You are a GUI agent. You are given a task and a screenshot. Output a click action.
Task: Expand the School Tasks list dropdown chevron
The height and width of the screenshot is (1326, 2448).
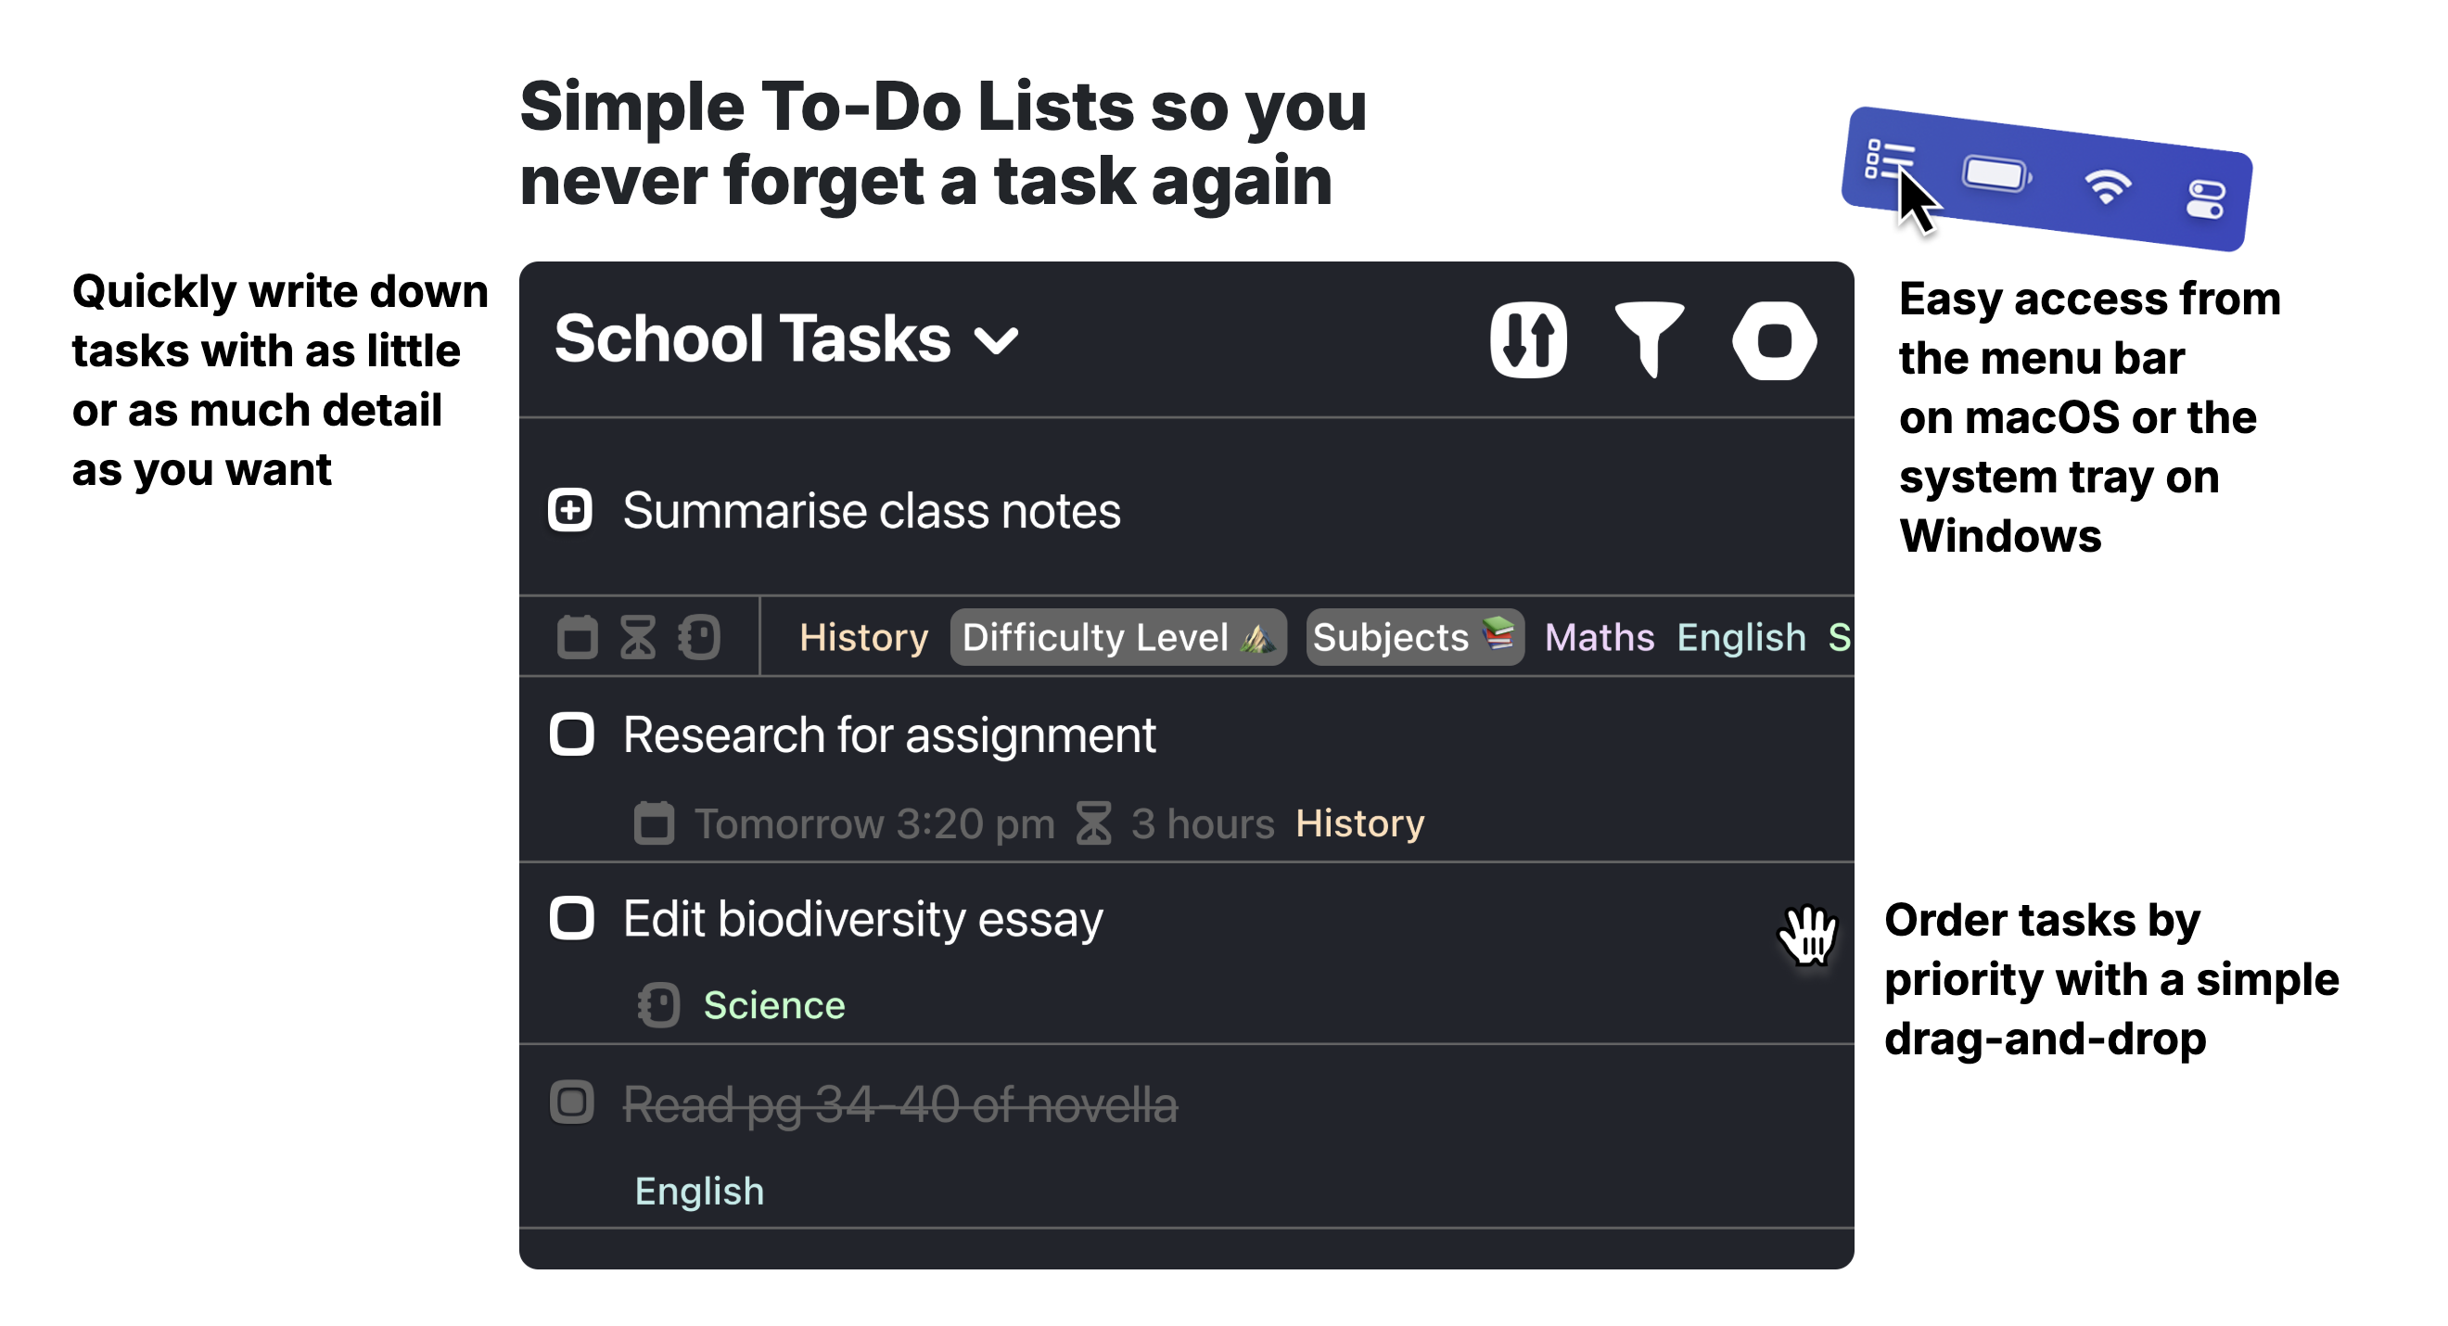[x=996, y=341]
